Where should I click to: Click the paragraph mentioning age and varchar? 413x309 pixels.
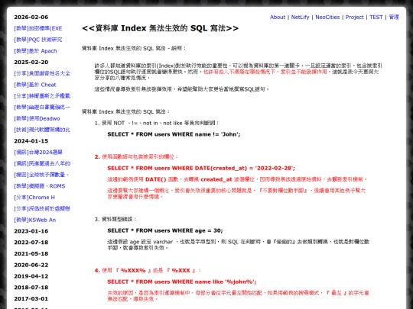(238, 245)
